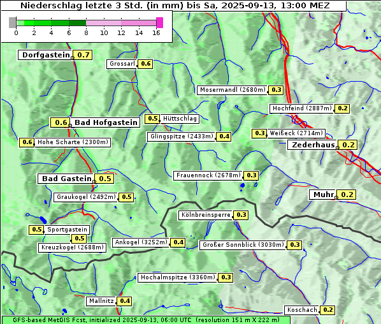
Task: Click the Hüttschlag location label
Action: pyautogui.click(x=180, y=119)
